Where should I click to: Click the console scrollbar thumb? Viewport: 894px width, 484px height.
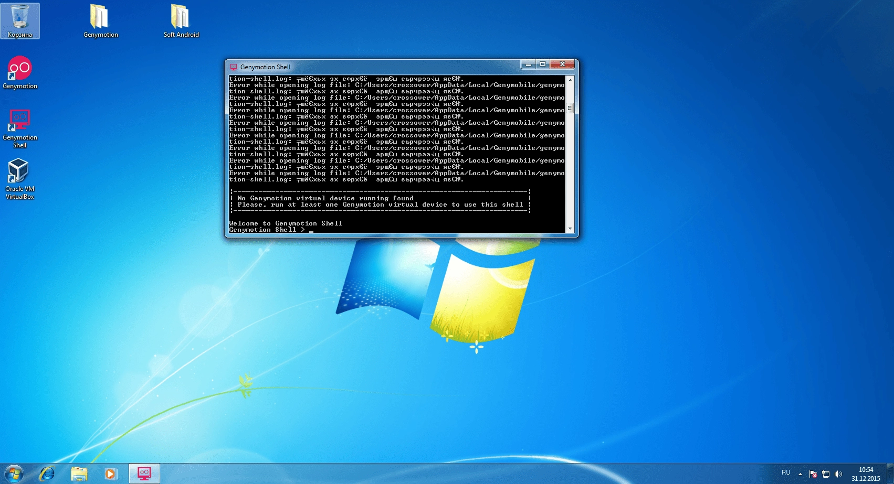pos(570,108)
